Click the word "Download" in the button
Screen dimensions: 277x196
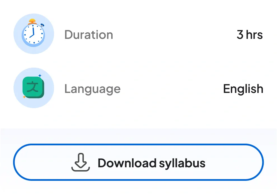point(127,163)
